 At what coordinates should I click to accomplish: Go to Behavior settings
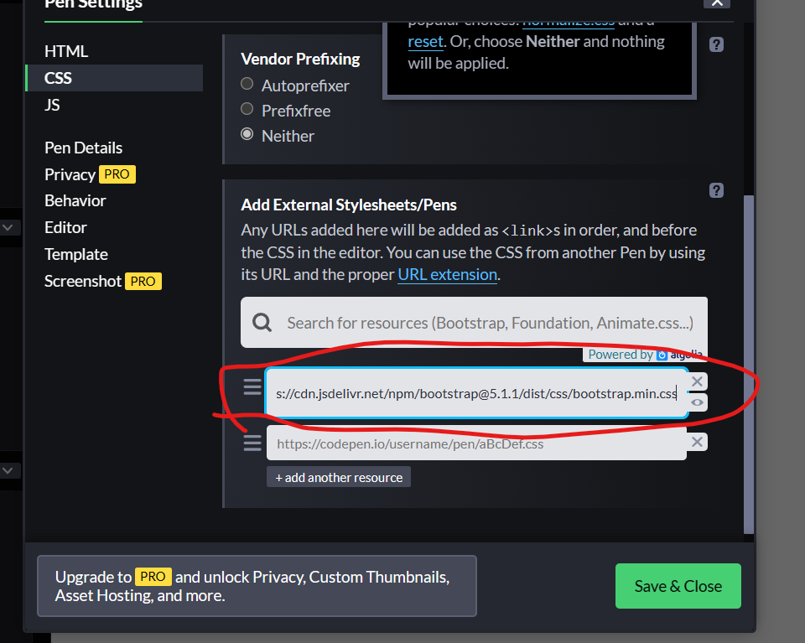click(75, 200)
